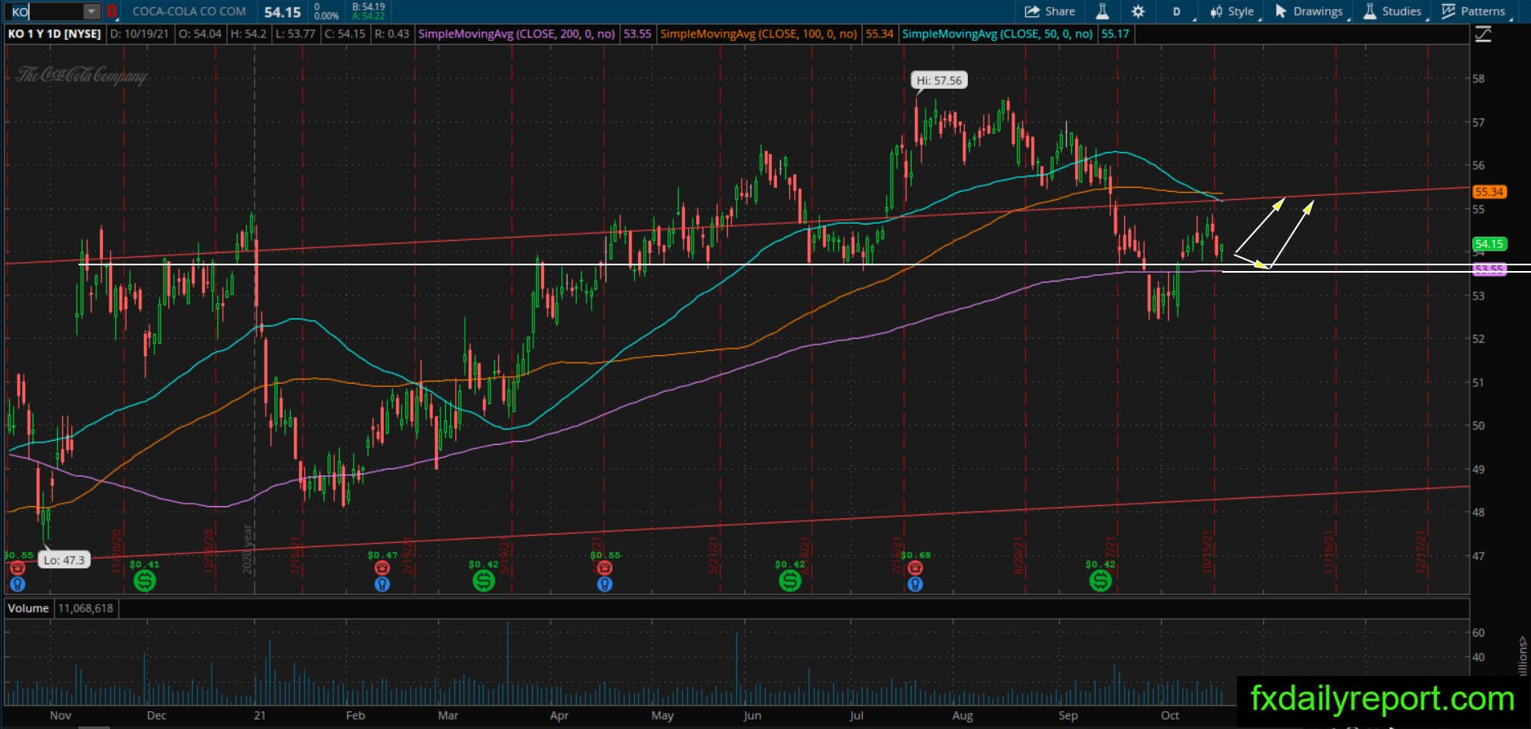Click the September $0.42 dividend icon
This screenshot has width=1531, height=729.
pos(1100,580)
